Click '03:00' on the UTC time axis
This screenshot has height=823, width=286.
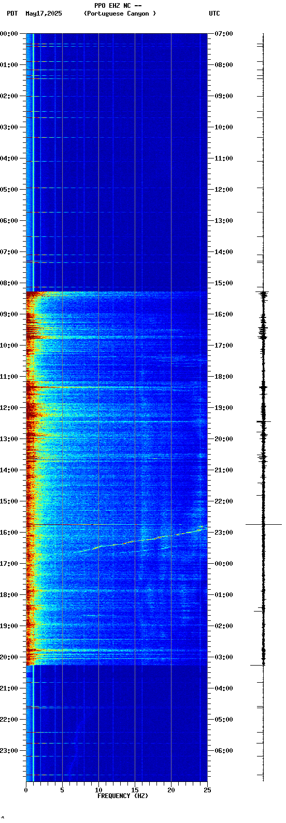(x=224, y=657)
